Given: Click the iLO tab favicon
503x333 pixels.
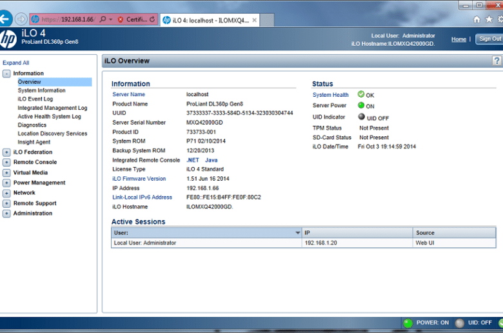Looking at the screenshot, I should pos(166,20).
